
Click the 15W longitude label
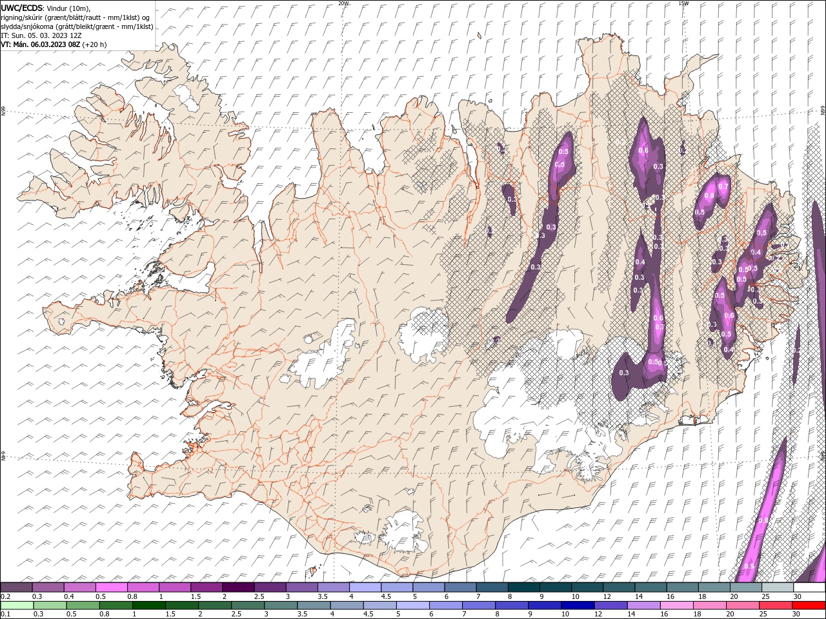683,3
